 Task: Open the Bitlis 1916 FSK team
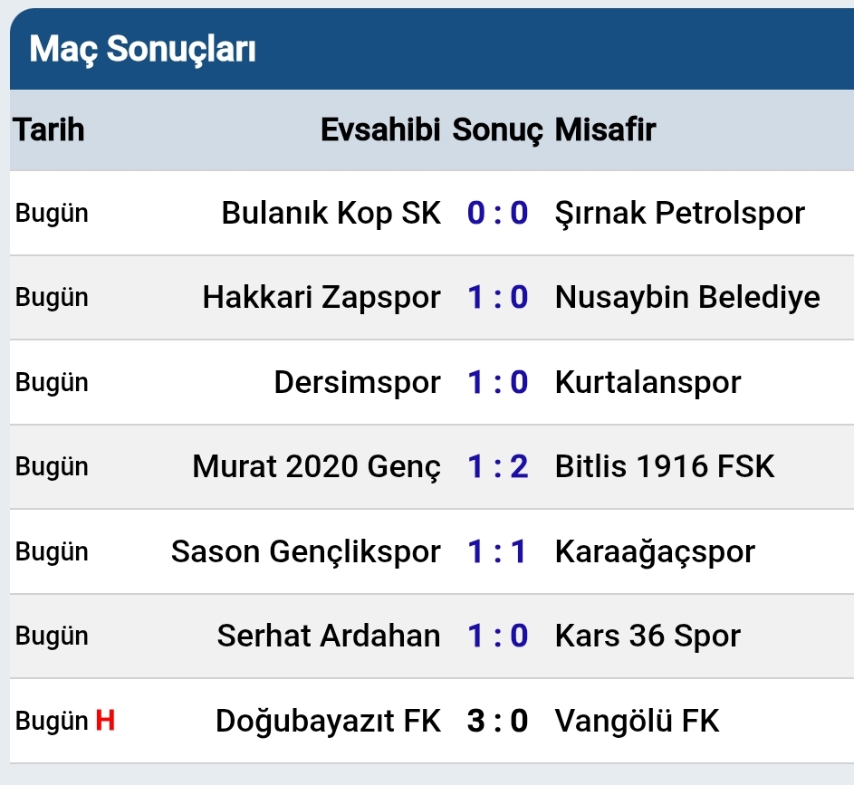click(x=665, y=466)
